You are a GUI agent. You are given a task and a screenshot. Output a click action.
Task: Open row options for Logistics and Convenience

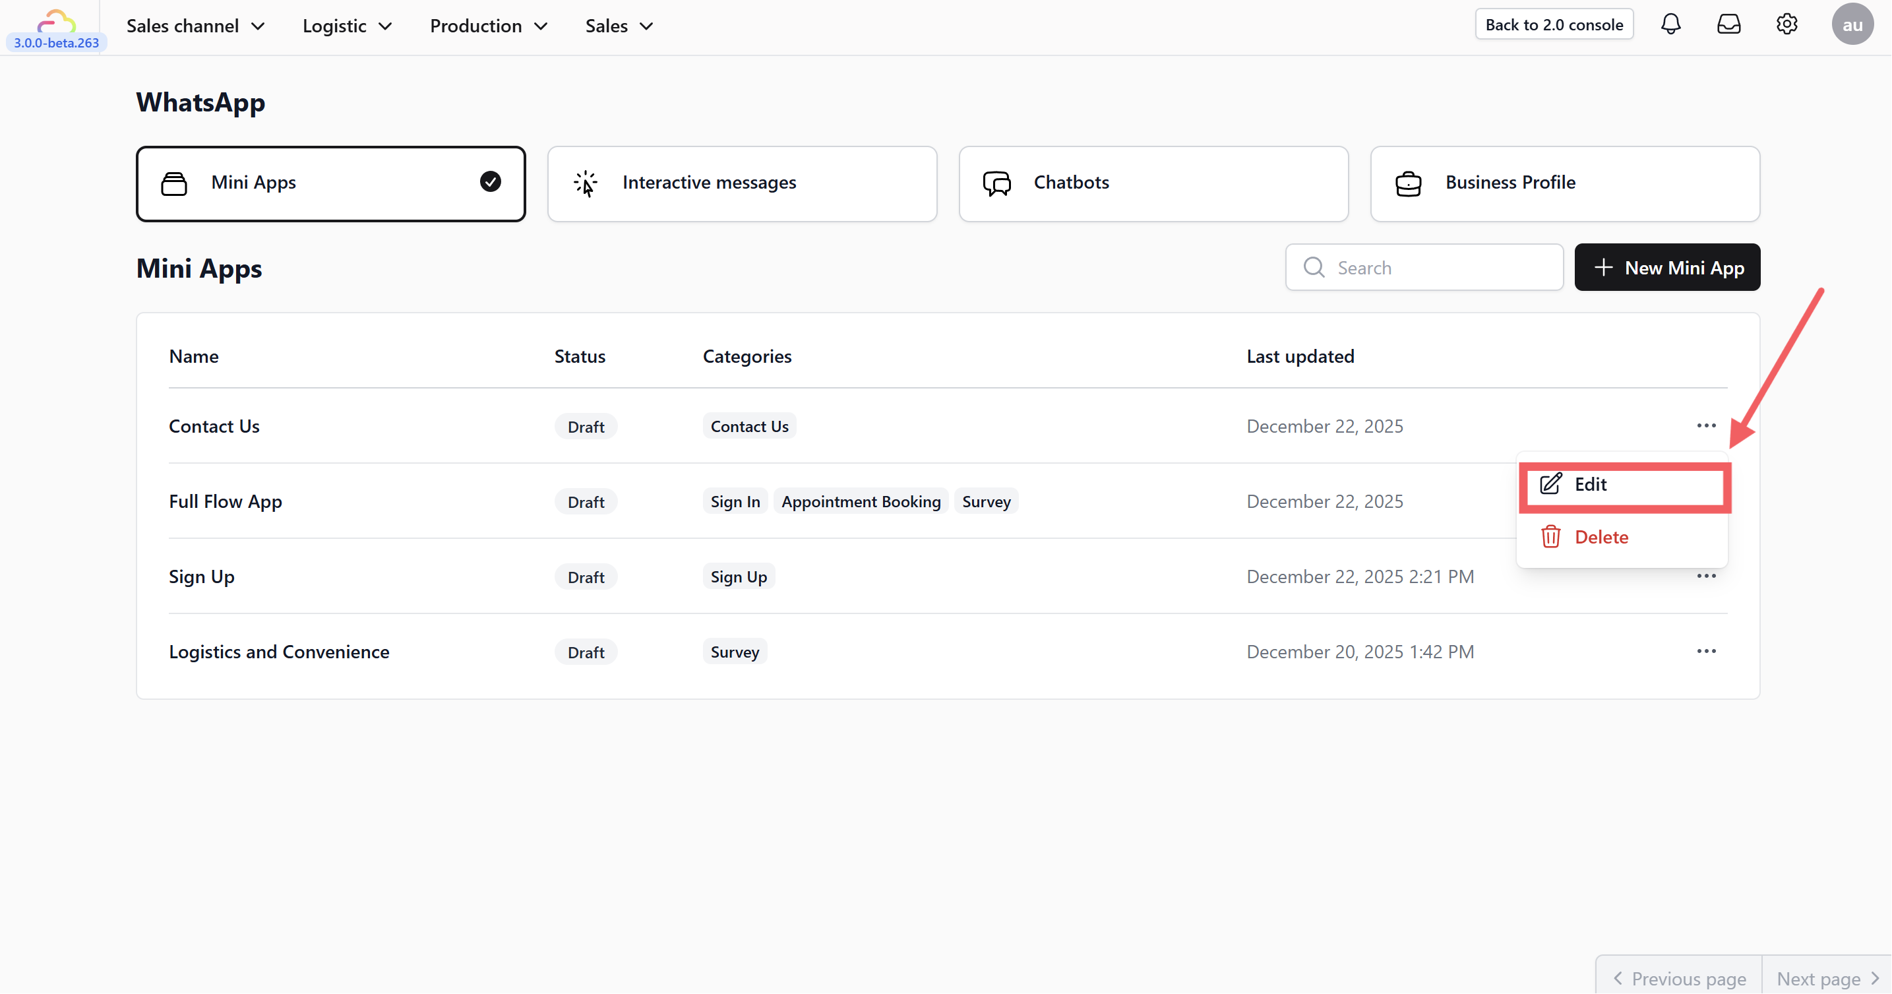coord(1706,652)
